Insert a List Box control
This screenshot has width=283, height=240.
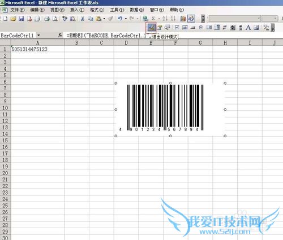pos(209,28)
